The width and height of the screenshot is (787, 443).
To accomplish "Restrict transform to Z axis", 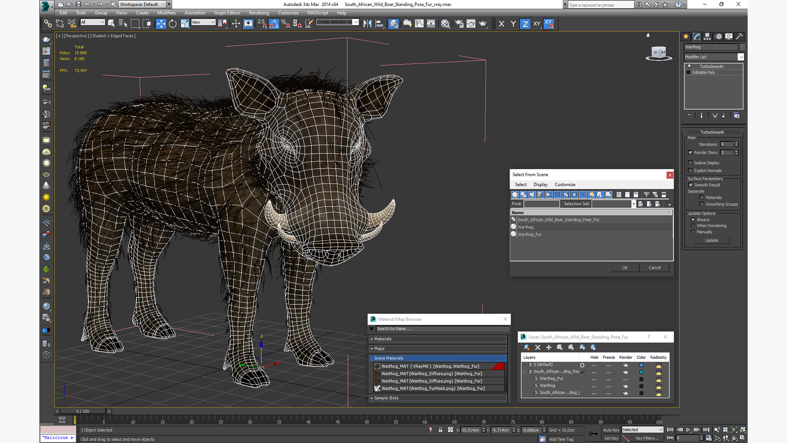I will tap(525, 24).
